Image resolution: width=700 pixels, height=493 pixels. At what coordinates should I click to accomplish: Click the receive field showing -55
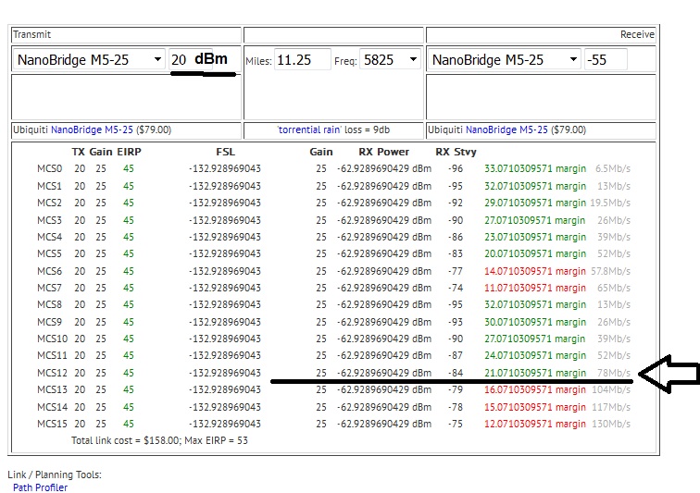606,59
